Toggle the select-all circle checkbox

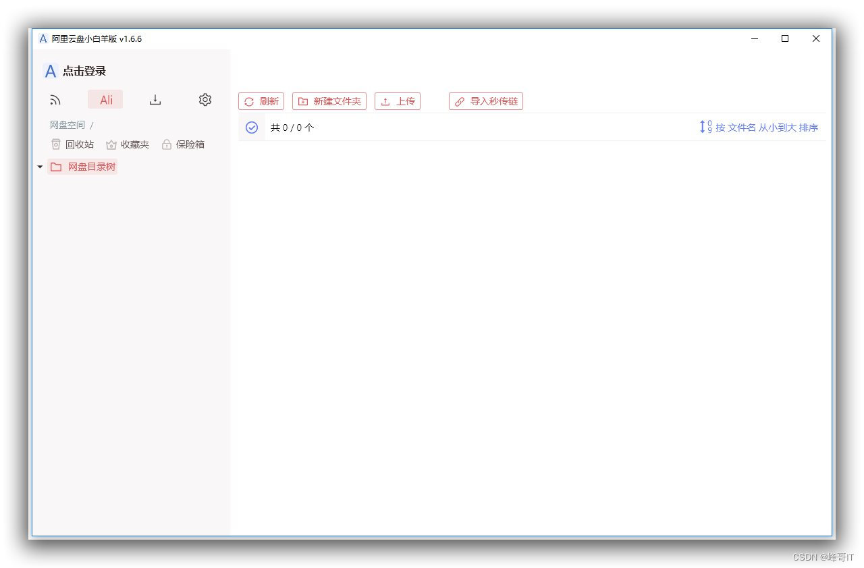tap(252, 127)
